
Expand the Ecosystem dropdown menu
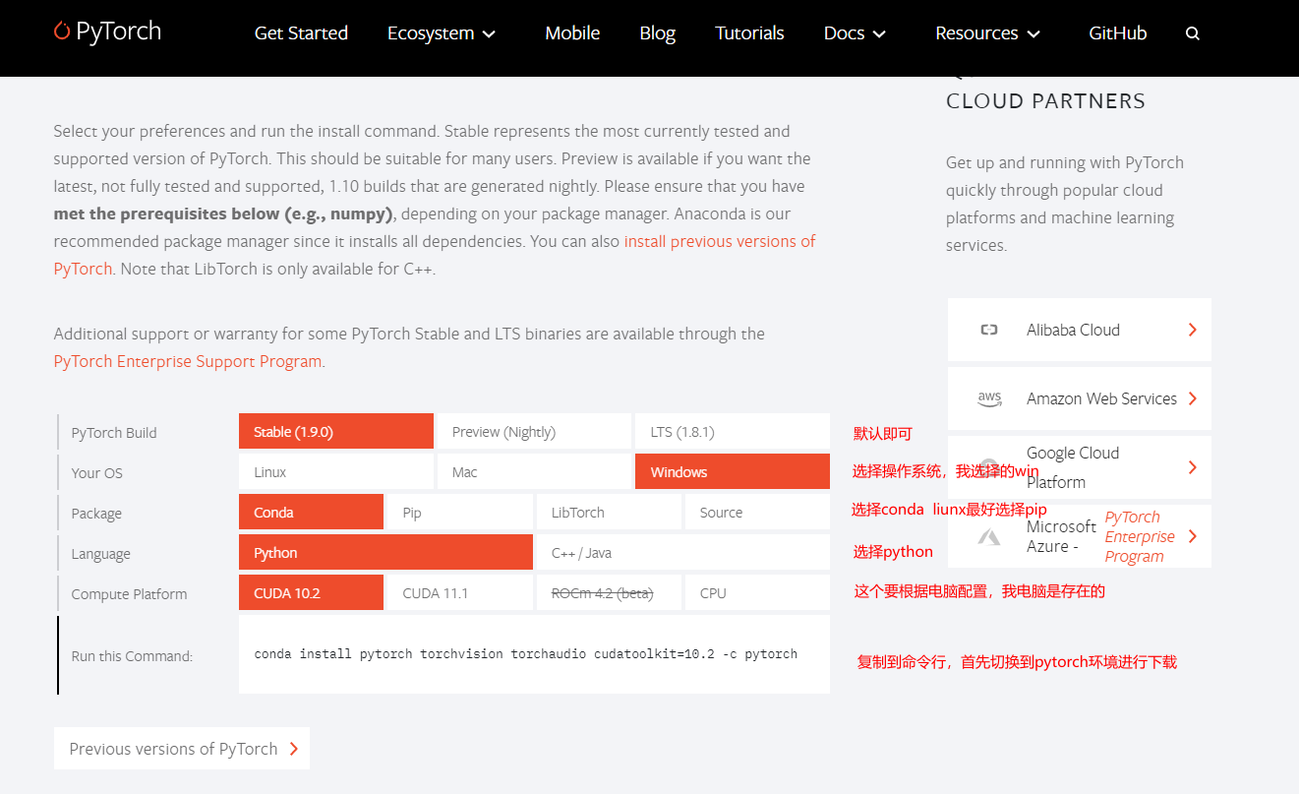click(x=442, y=33)
